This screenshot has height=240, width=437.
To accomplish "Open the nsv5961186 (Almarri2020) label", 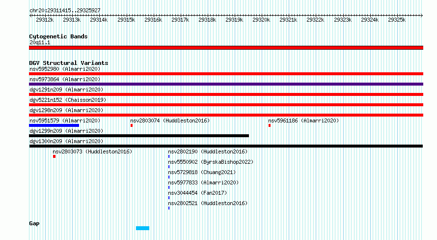I will click(303, 120).
